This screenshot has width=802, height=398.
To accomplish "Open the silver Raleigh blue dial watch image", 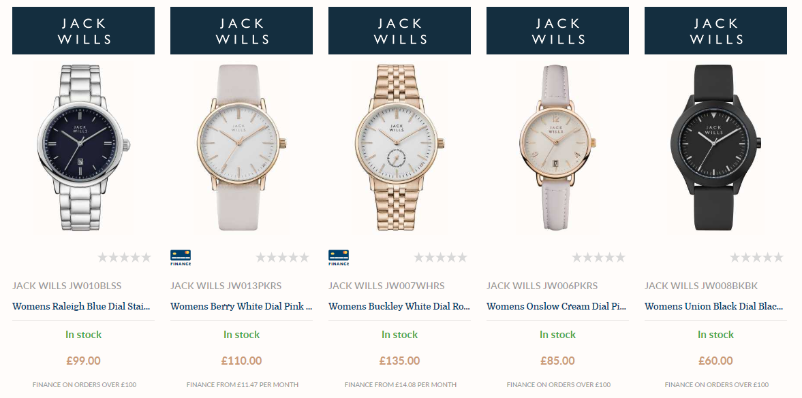I will point(83,147).
